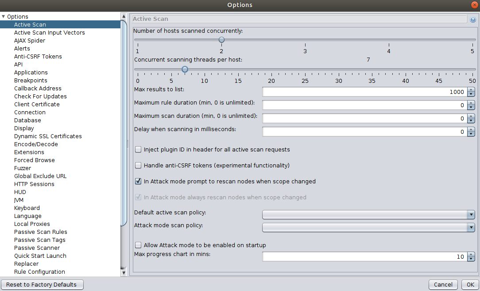The width and height of the screenshot is (480, 291).
Task: Open the Passive Scan Rules section
Action: (40, 232)
